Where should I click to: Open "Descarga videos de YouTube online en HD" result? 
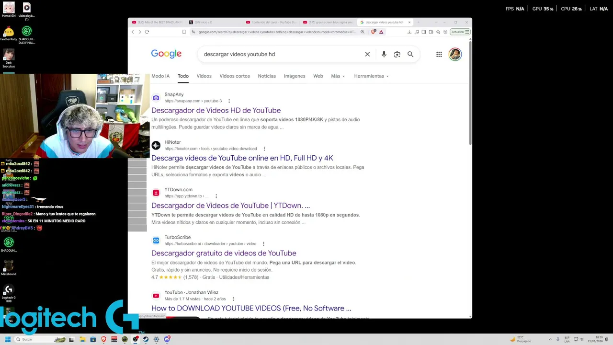pos(242,158)
